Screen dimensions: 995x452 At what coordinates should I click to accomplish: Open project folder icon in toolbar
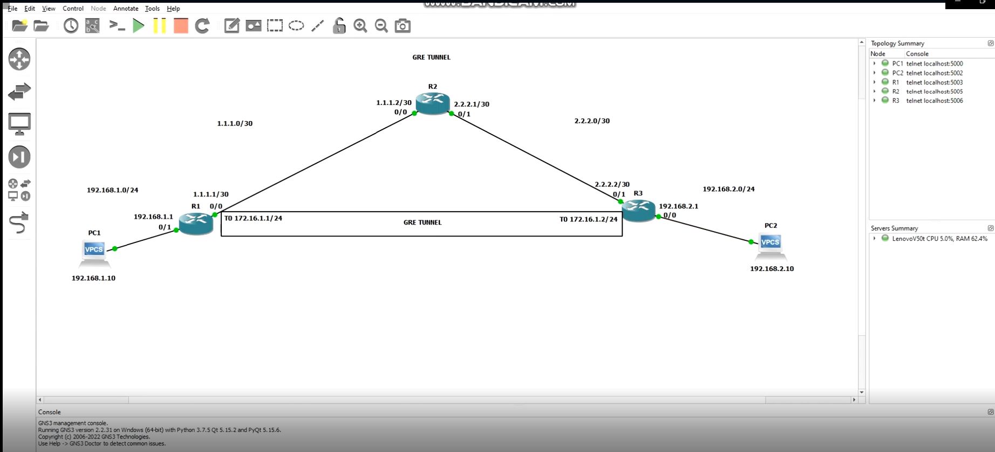tap(41, 25)
